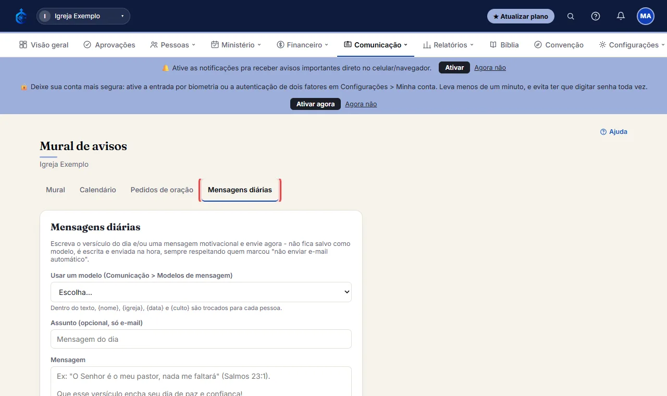
Task: Switch to the Mural tab
Action: pos(55,190)
